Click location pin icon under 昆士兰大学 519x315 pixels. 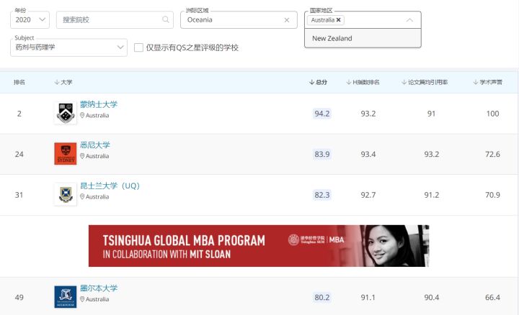[82, 196]
